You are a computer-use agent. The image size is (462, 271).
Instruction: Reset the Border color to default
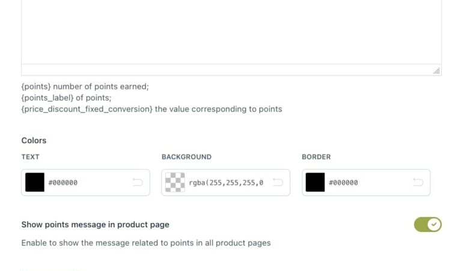pyautogui.click(x=418, y=182)
